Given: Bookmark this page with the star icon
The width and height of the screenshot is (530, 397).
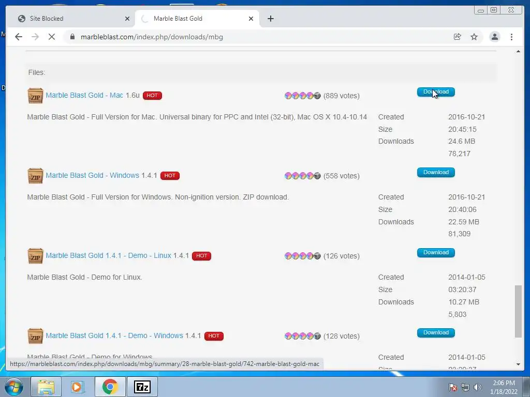Looking at the screenshot, I should [x=474, y=37].
